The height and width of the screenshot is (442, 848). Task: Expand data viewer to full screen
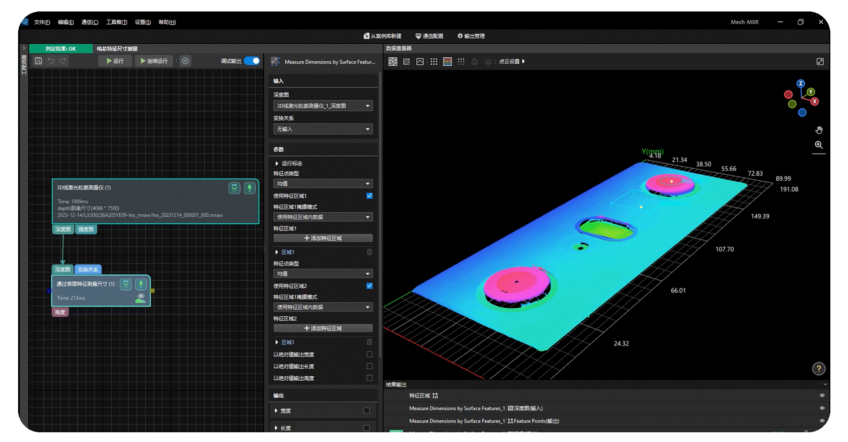[820, 62]
